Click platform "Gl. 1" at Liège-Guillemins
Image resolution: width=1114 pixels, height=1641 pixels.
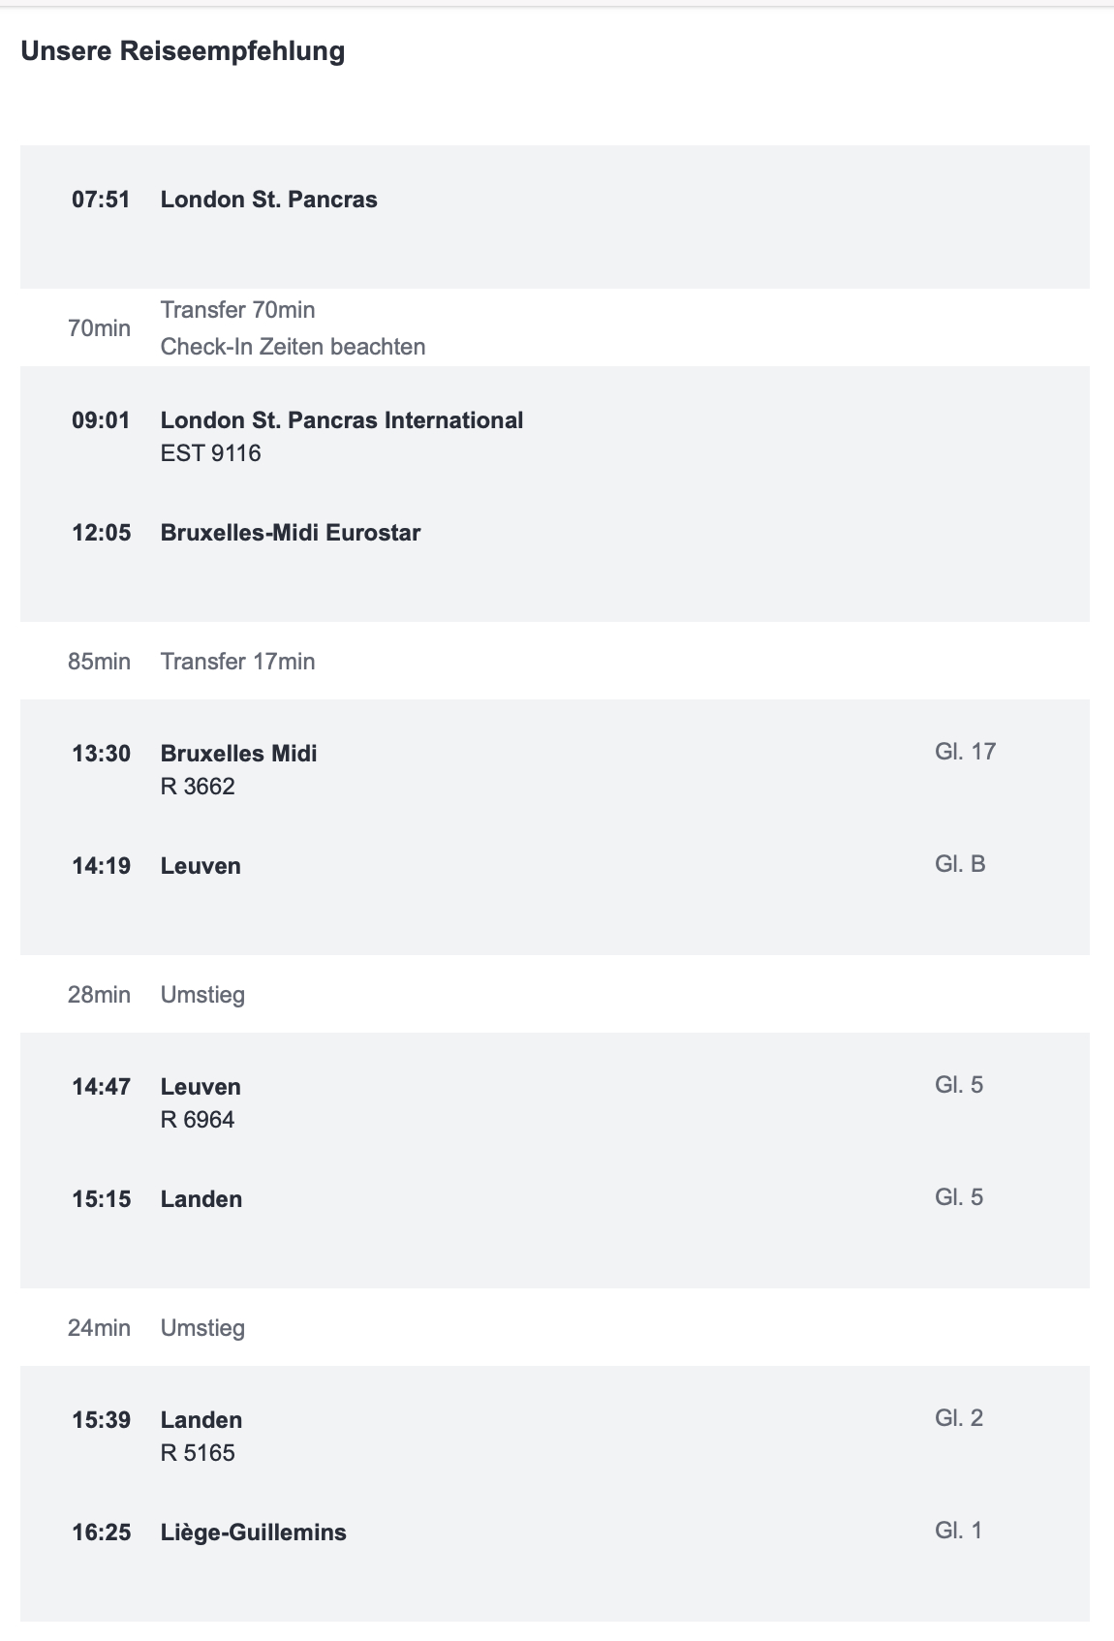coord(959,1531)
